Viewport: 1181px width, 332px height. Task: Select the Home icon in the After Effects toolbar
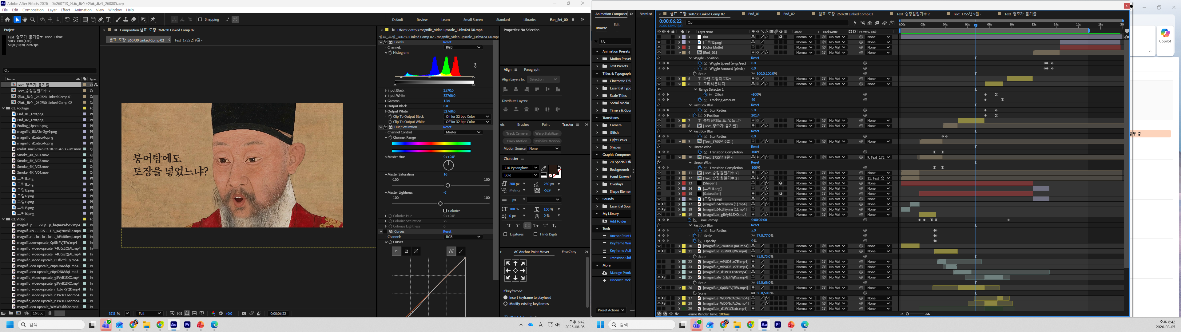pyautogui.click(x=7, y=20)
